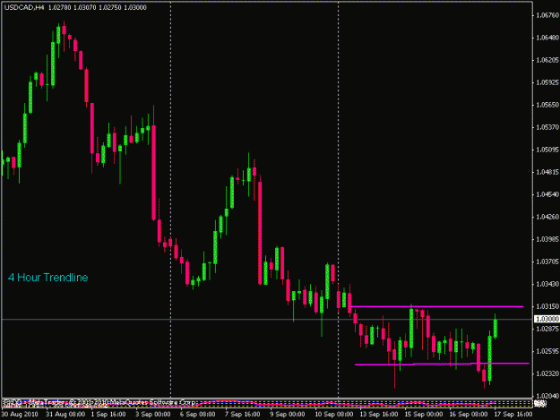Click the USDCAD,H4 chart title text

coord(24,7)
